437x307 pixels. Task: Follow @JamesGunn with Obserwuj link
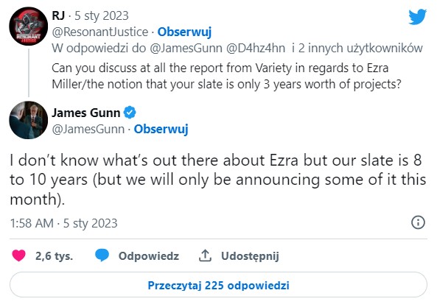161,129
